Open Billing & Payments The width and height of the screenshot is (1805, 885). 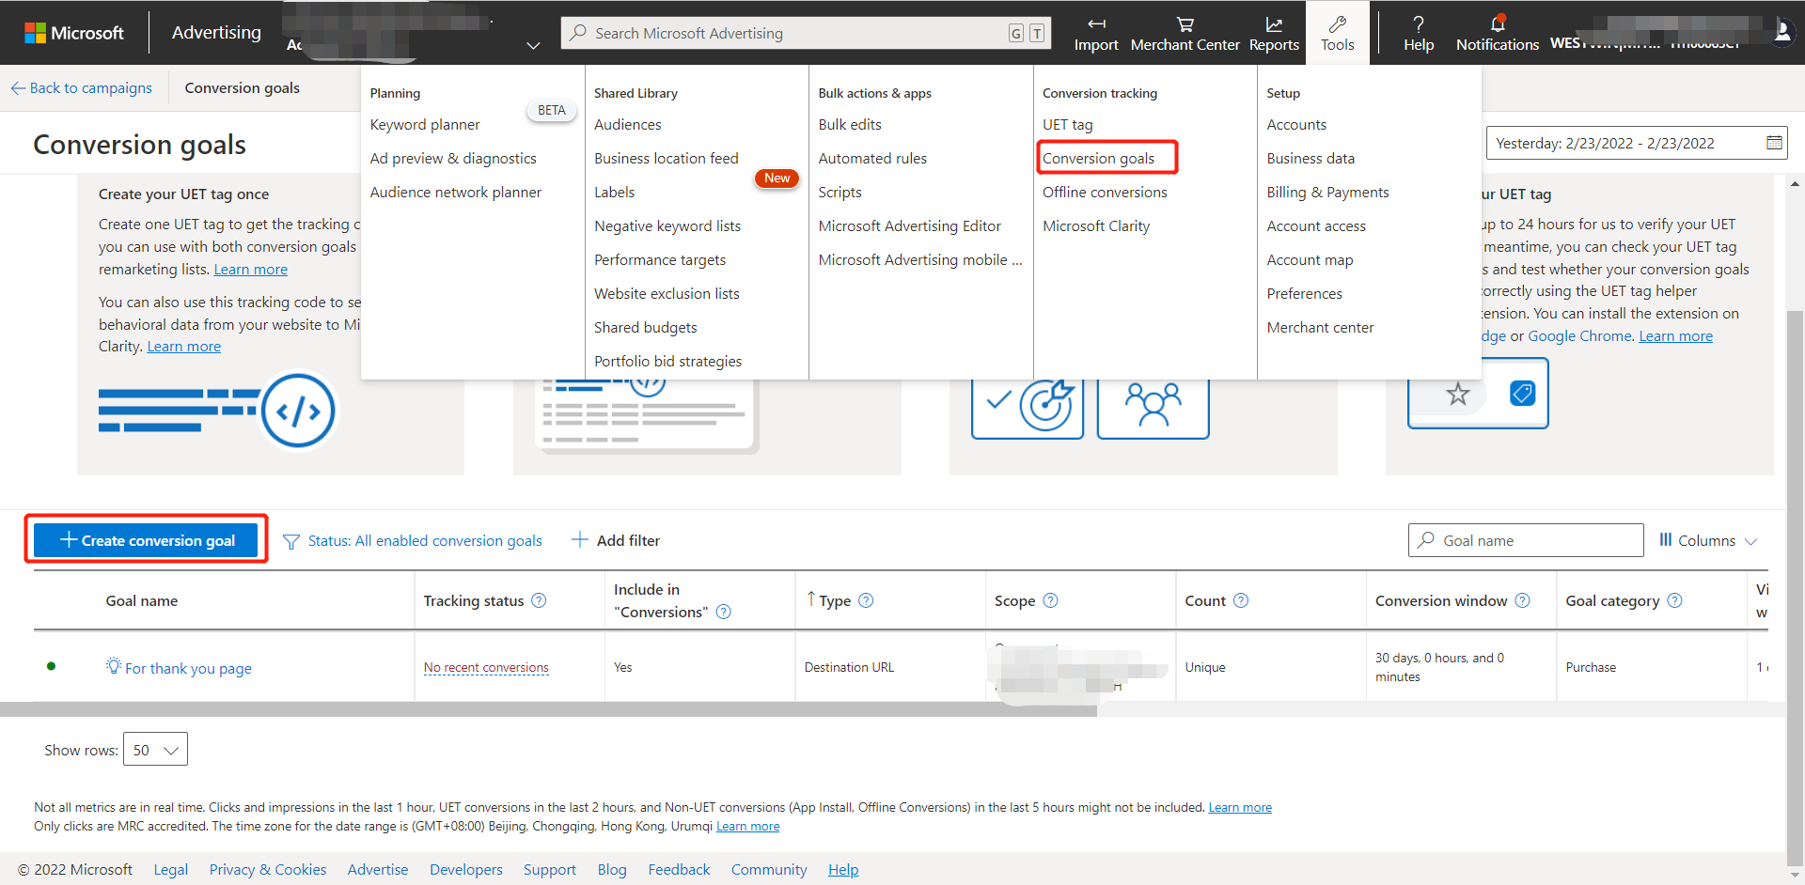tap(1327, 192)
